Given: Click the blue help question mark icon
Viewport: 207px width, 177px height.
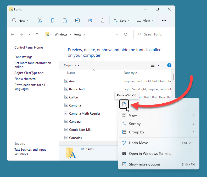Looking at the screenshot, I should click(169, 65).
